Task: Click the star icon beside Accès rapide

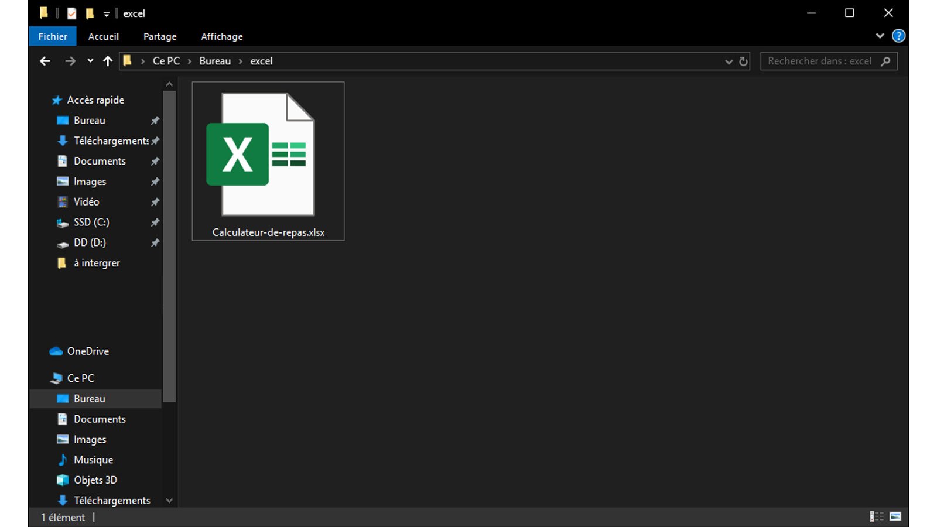Action: [x=57, y=100]
